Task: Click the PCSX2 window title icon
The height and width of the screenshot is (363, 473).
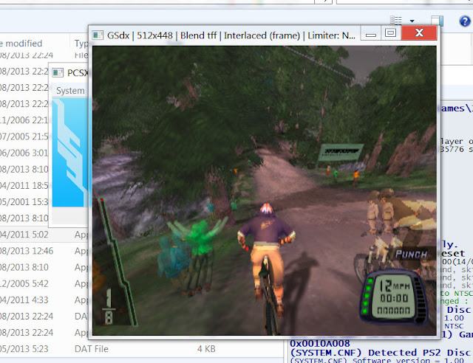Action: pos(58,72)
